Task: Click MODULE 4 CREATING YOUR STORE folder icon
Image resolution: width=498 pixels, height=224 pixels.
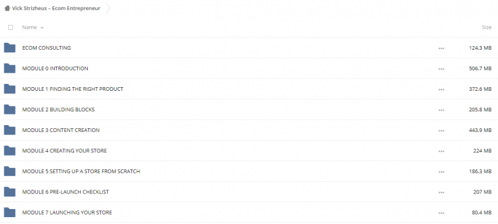Action: pyautogui.click(x=9, y=151)
